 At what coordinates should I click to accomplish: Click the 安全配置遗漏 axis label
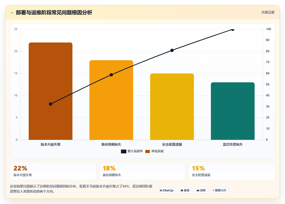tap(172, 144)
